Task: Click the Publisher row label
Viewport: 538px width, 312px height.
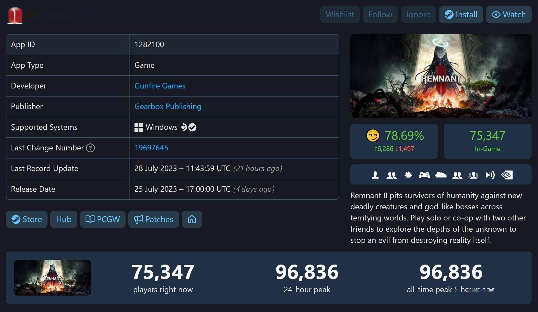Action: [x=27, y=107]
